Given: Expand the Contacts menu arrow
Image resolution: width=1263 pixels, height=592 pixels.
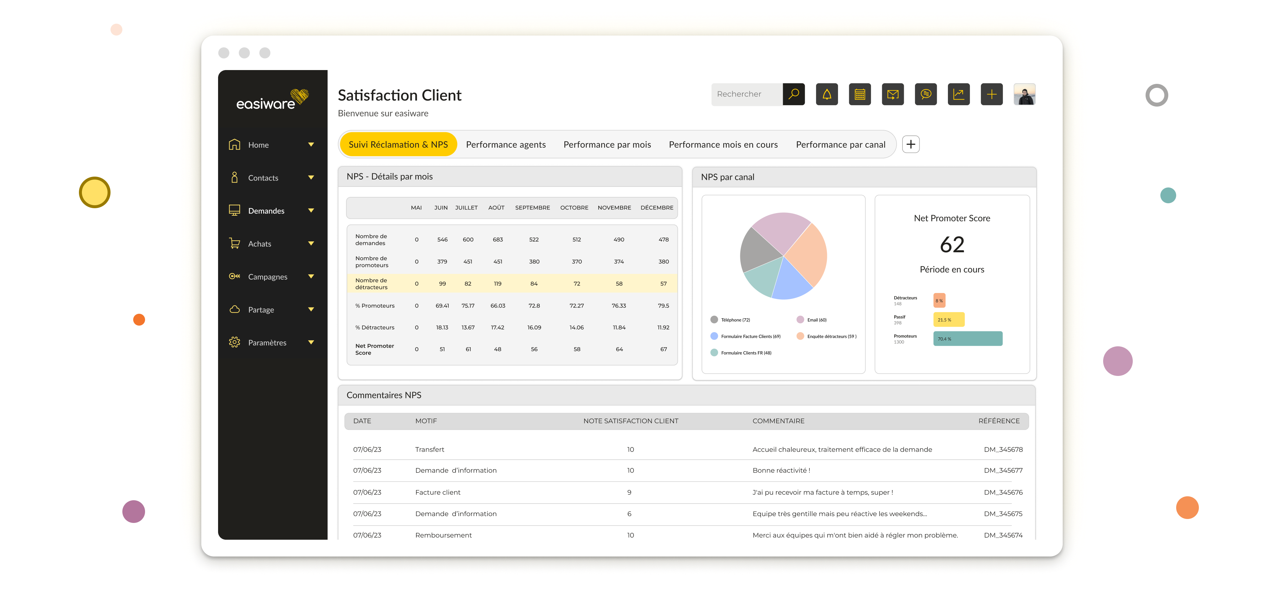Looking at the screenshot, I should click(x=311, y=177).
